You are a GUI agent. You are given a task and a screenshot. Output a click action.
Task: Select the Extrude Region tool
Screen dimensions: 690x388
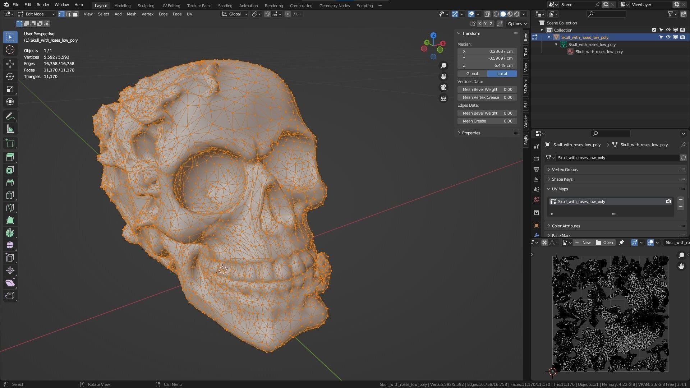pos(10,157)
